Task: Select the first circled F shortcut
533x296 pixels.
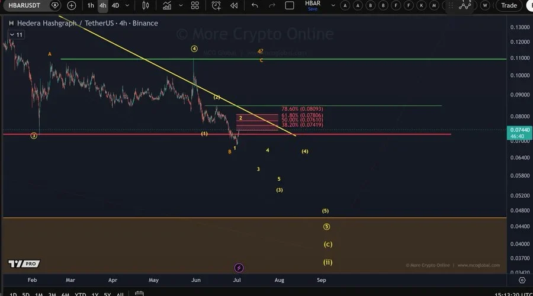Action: tap(396, 5)
